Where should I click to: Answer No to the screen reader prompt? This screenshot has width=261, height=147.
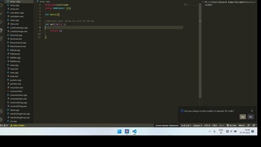[x=251, y=117]
